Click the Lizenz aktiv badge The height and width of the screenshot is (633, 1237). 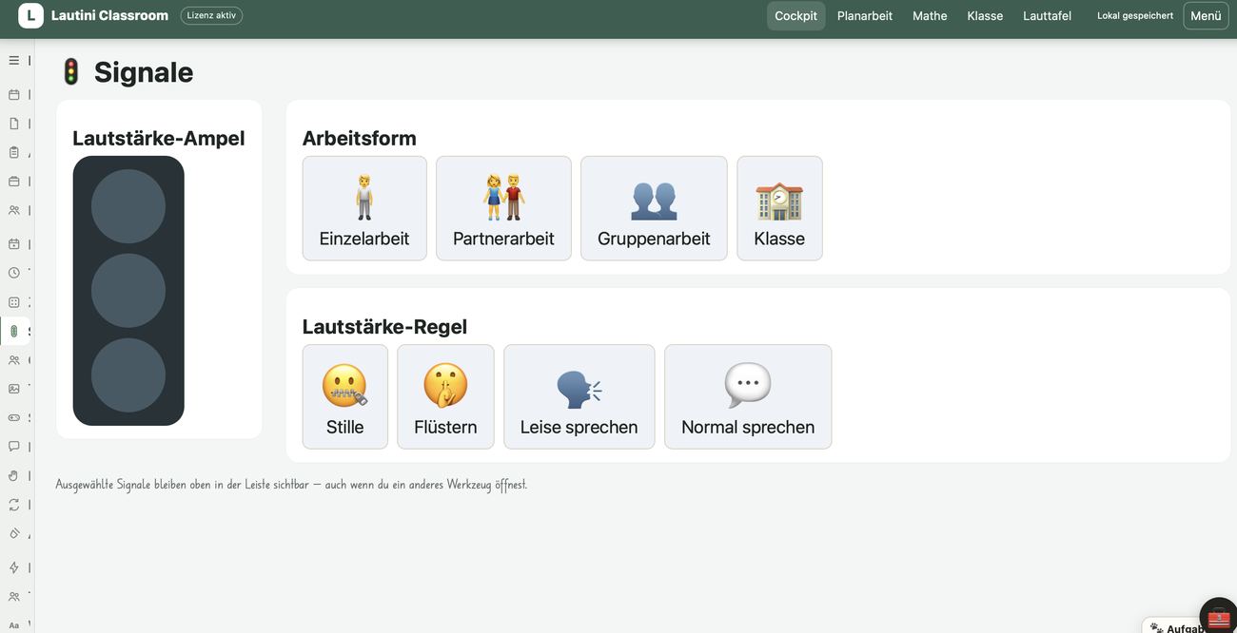(211, 15)
